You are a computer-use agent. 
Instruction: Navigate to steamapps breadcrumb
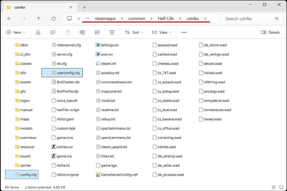pyautogui.click(x=105, y=18)
